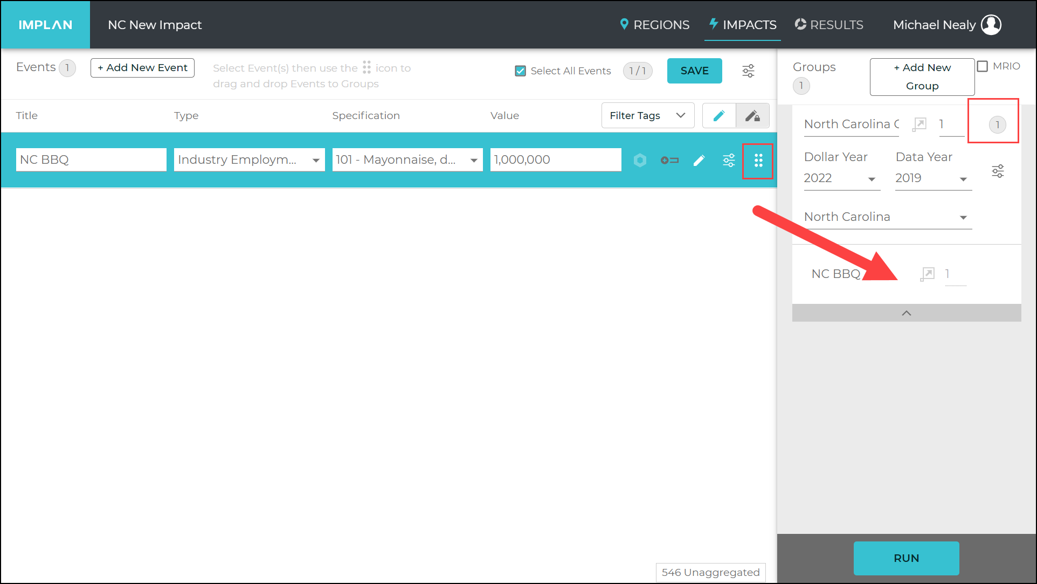Open the Results tab
1037x584 pixels.
tap(829, 25)
